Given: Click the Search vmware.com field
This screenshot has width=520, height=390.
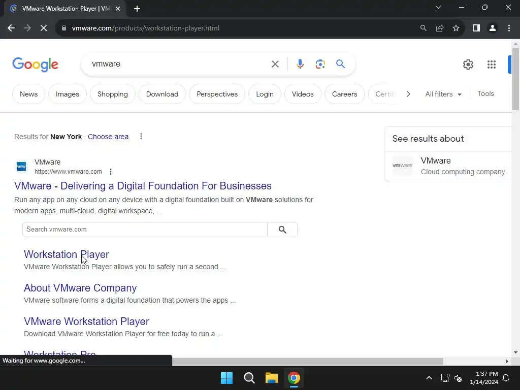Looking at the screenshot, I should click(x=145, y=230).
